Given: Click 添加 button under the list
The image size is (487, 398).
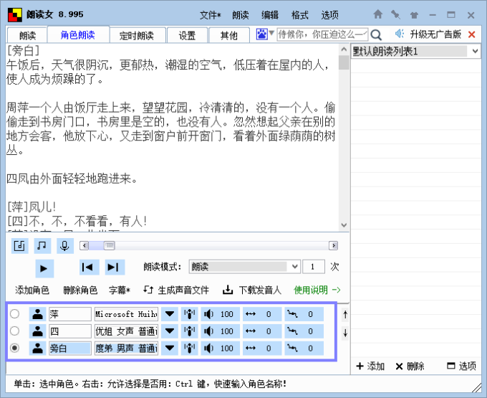Looking at the screenshot, I should tap(370, 366).
